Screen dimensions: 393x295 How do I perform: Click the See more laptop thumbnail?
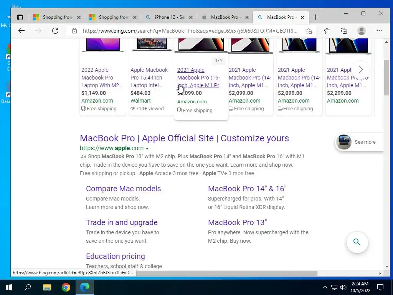point(343,142)
